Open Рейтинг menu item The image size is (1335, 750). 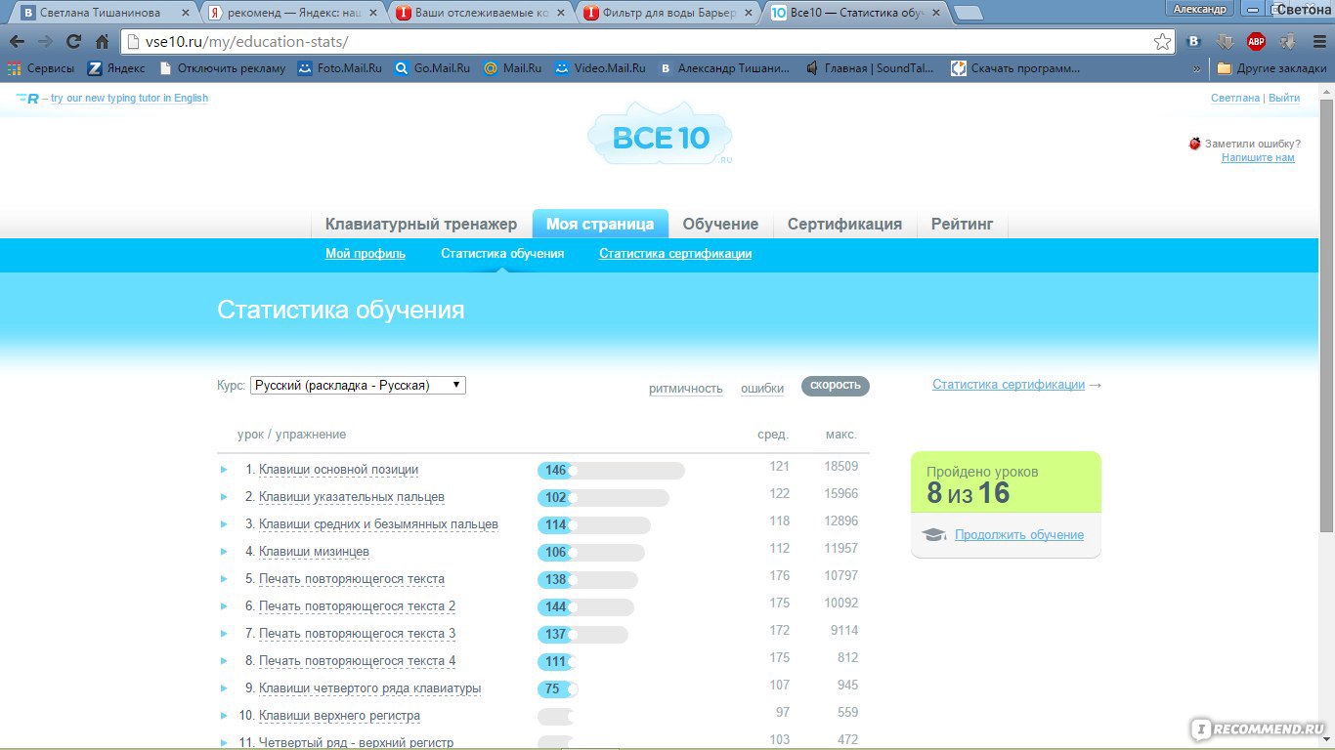(962, 224)
